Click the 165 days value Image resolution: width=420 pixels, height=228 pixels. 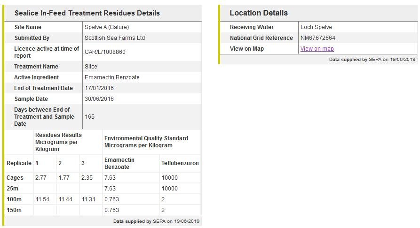pyautogui.click(x=89, y=117)
